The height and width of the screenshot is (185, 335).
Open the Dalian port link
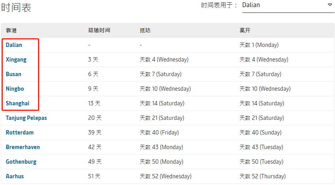pyautogui.click(x=14, y=45)
